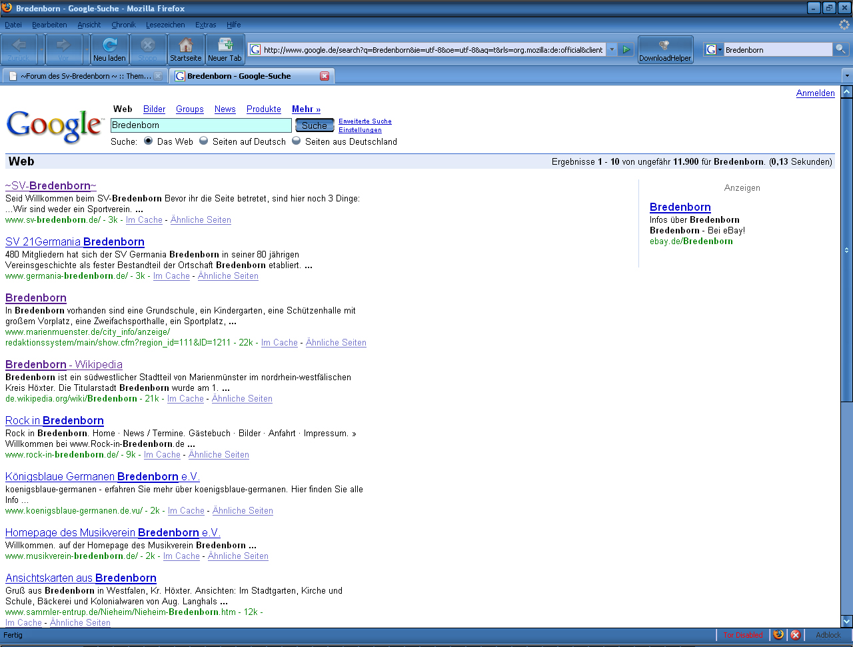Click the red X status bar icon
This screenshot has width=853, height=647.
click(x=795, y=635)
